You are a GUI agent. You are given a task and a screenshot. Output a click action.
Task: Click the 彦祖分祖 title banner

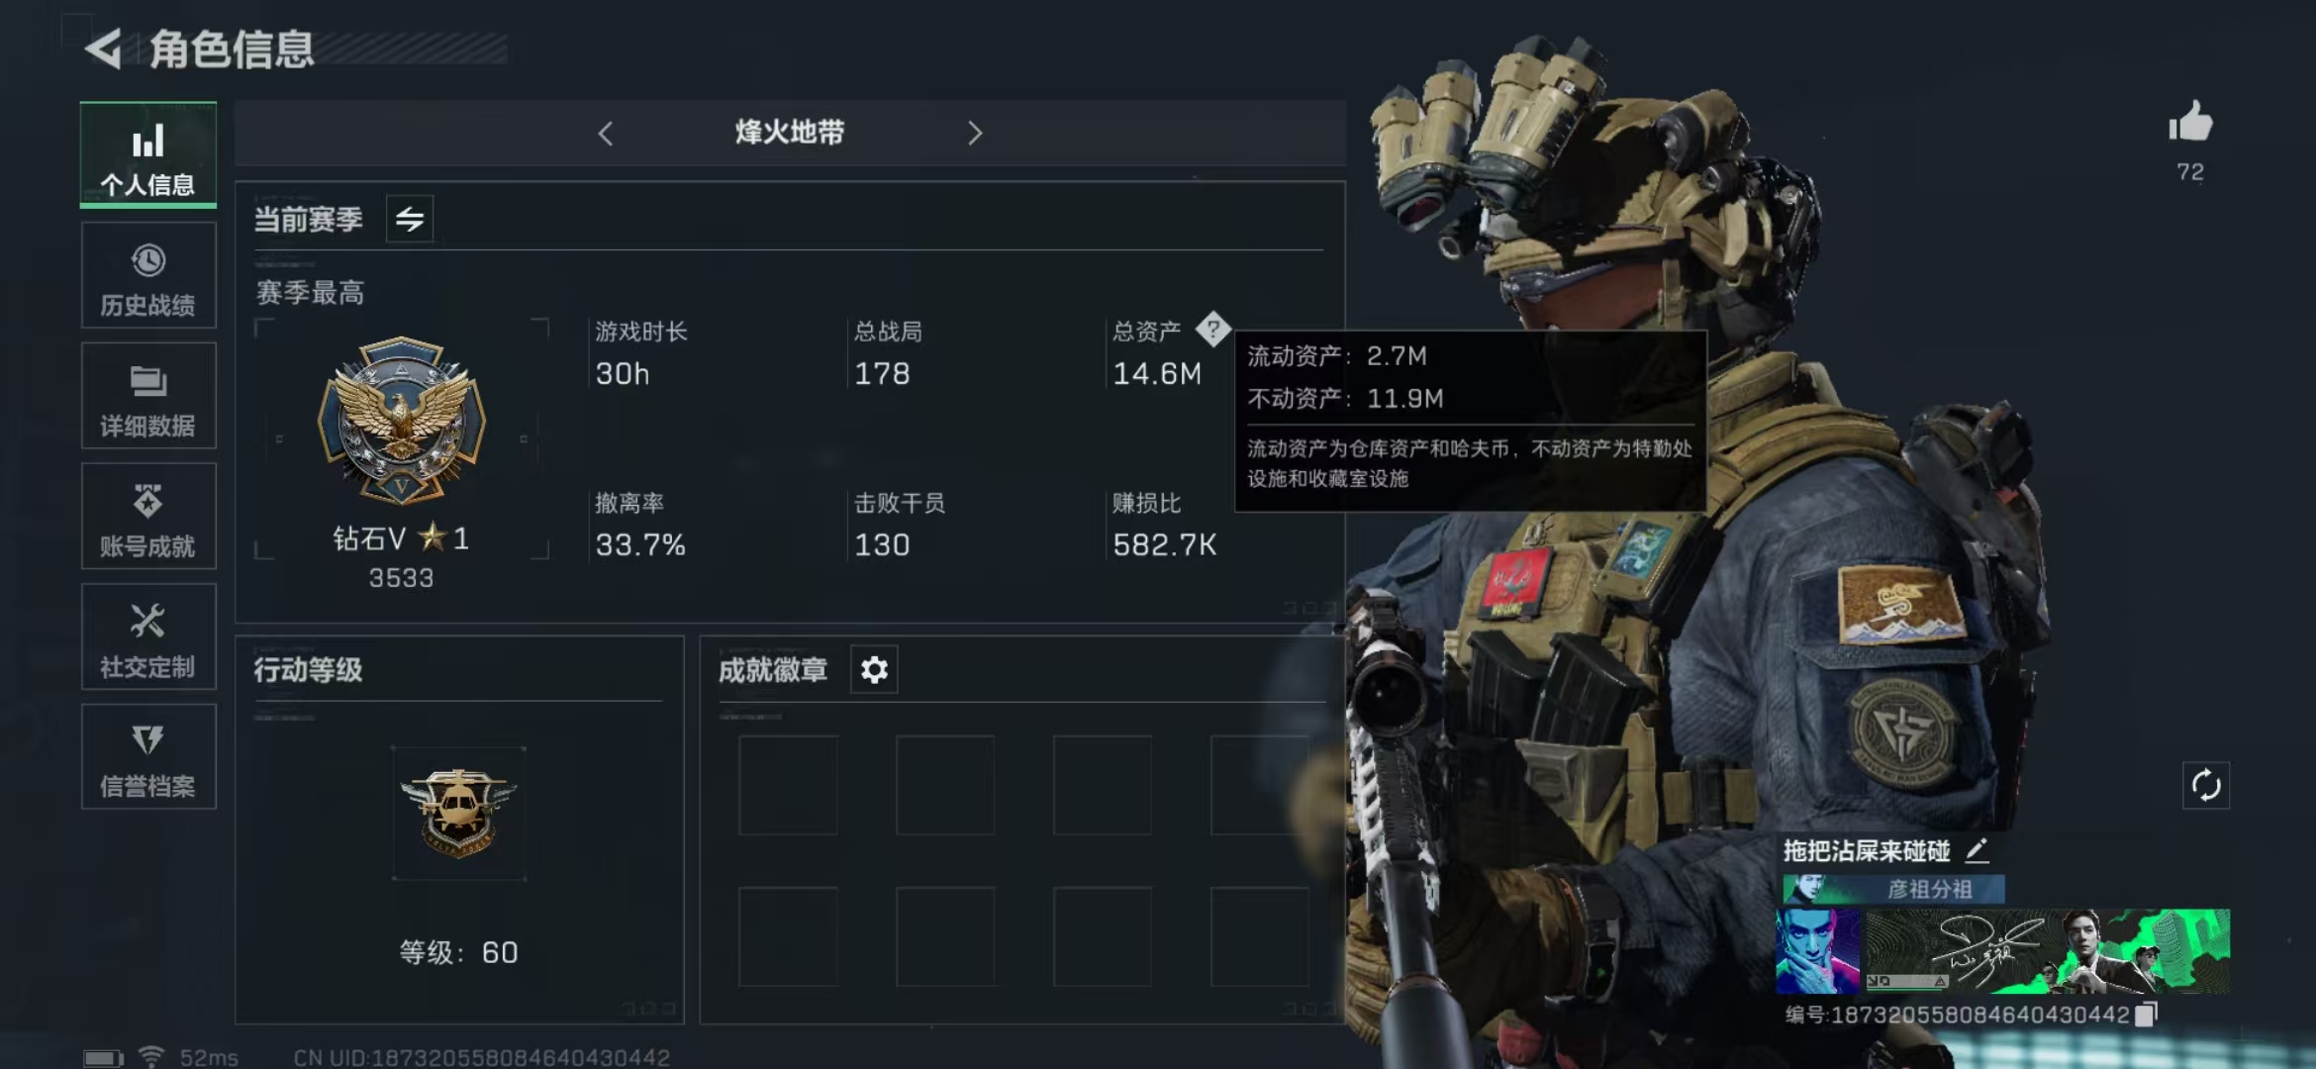tap(1894, 889)
